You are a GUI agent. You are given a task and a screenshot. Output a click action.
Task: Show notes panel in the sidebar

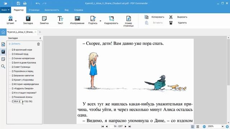pyautogui.click(x=3, y=59)
